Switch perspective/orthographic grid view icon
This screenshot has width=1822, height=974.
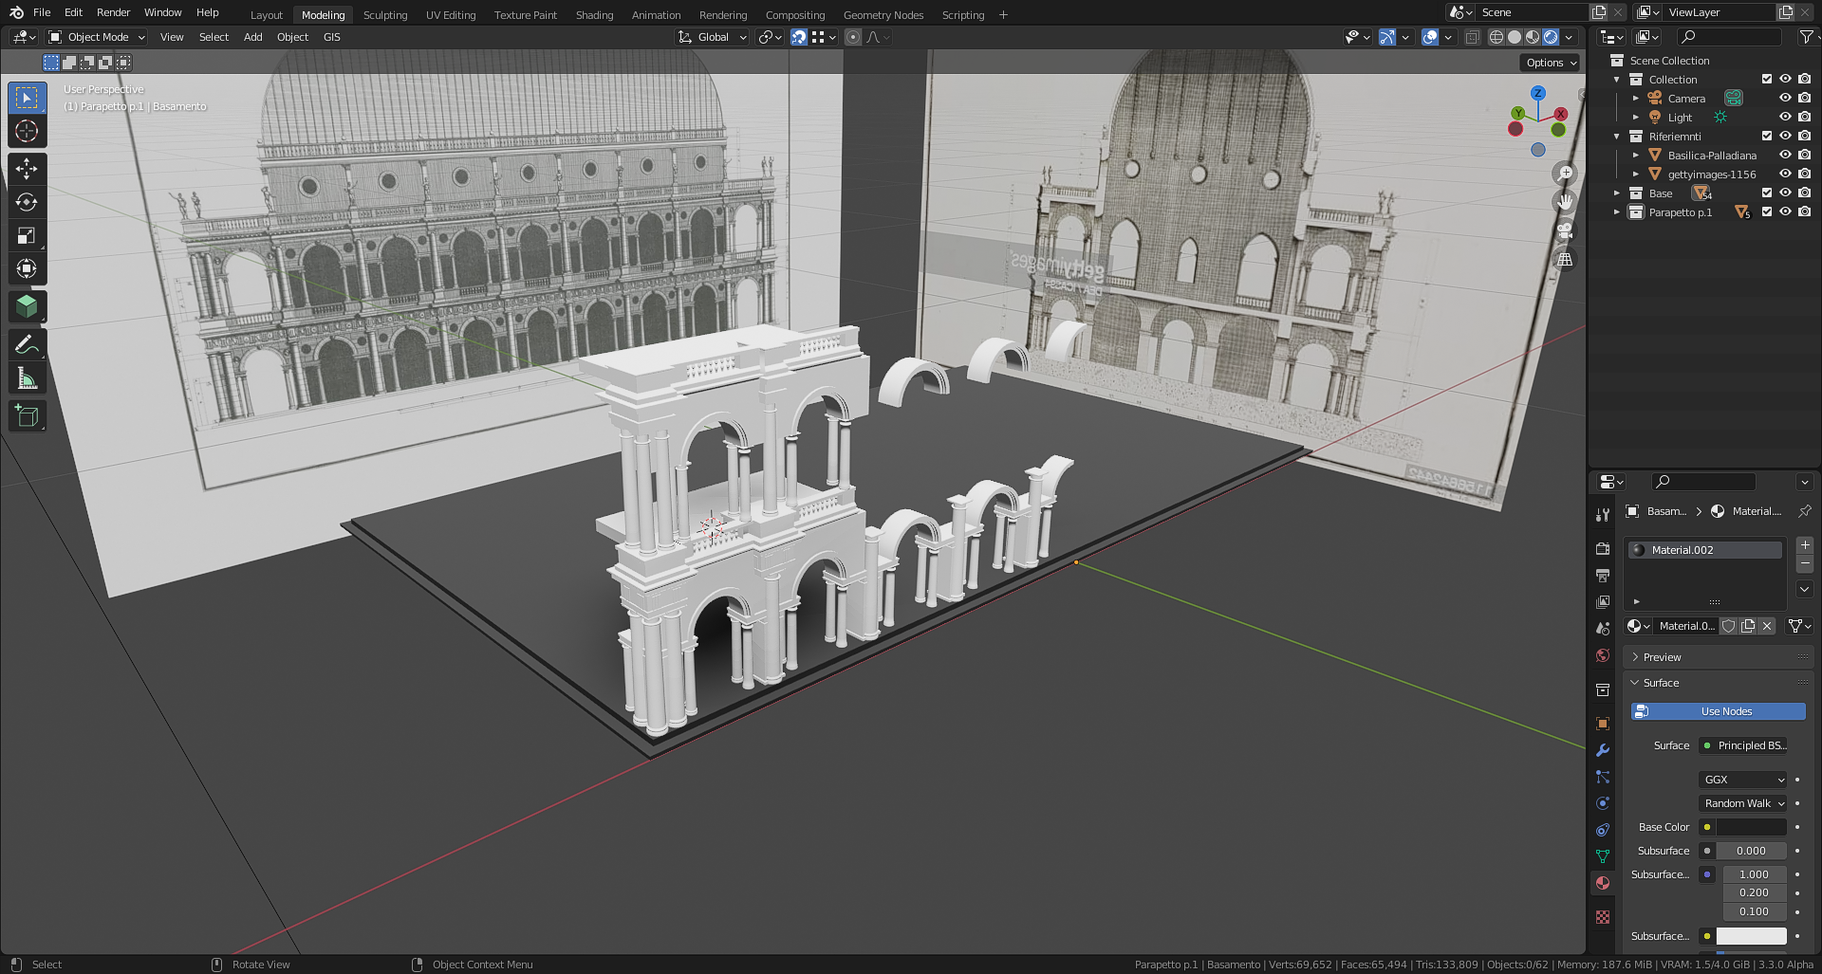coord(1564,259)
